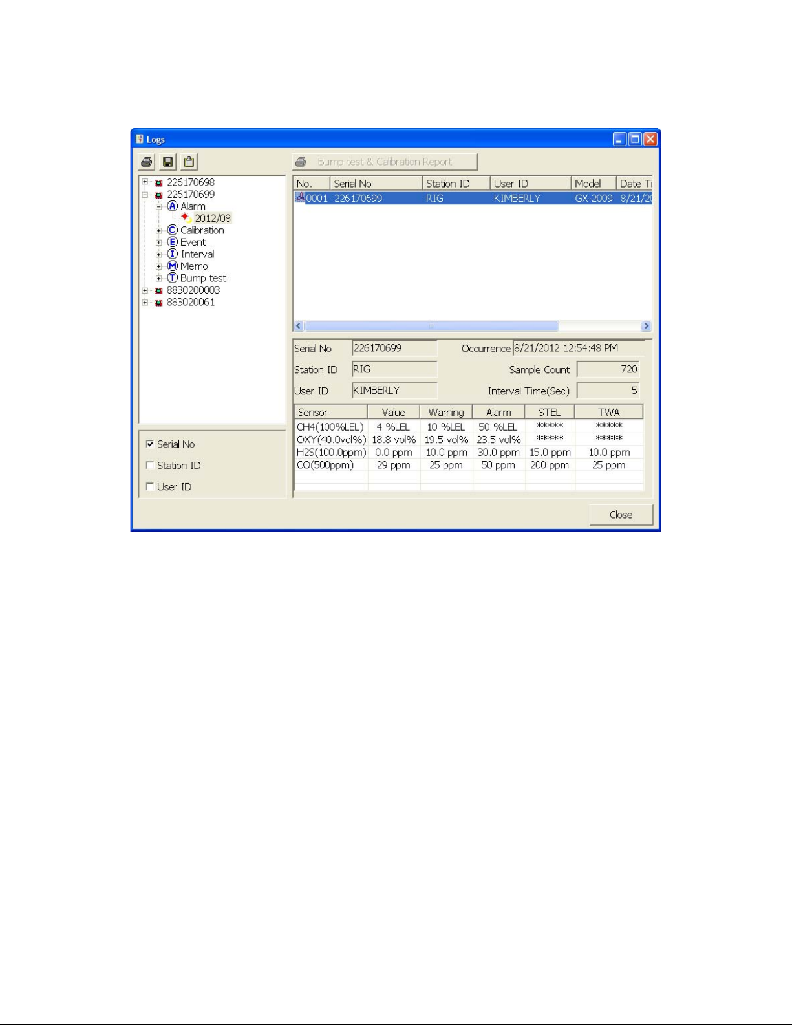Select the Calibration tree label
792x1025 pixels.
(x=202, y=230)
